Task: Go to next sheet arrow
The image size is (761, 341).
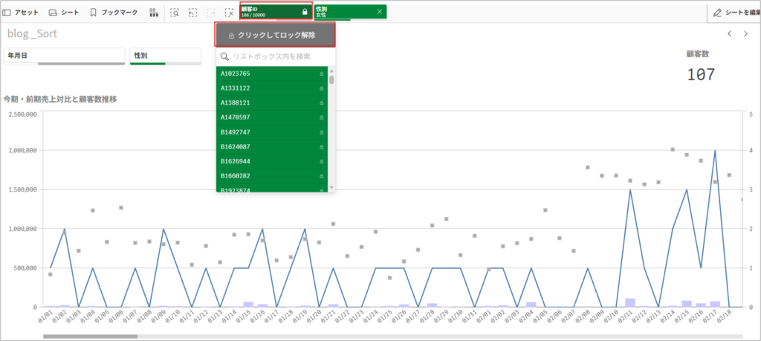Action: (745, 34)
